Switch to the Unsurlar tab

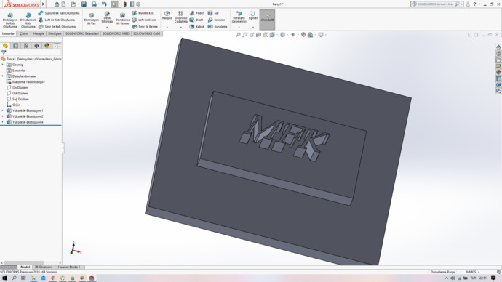point(8,33)
